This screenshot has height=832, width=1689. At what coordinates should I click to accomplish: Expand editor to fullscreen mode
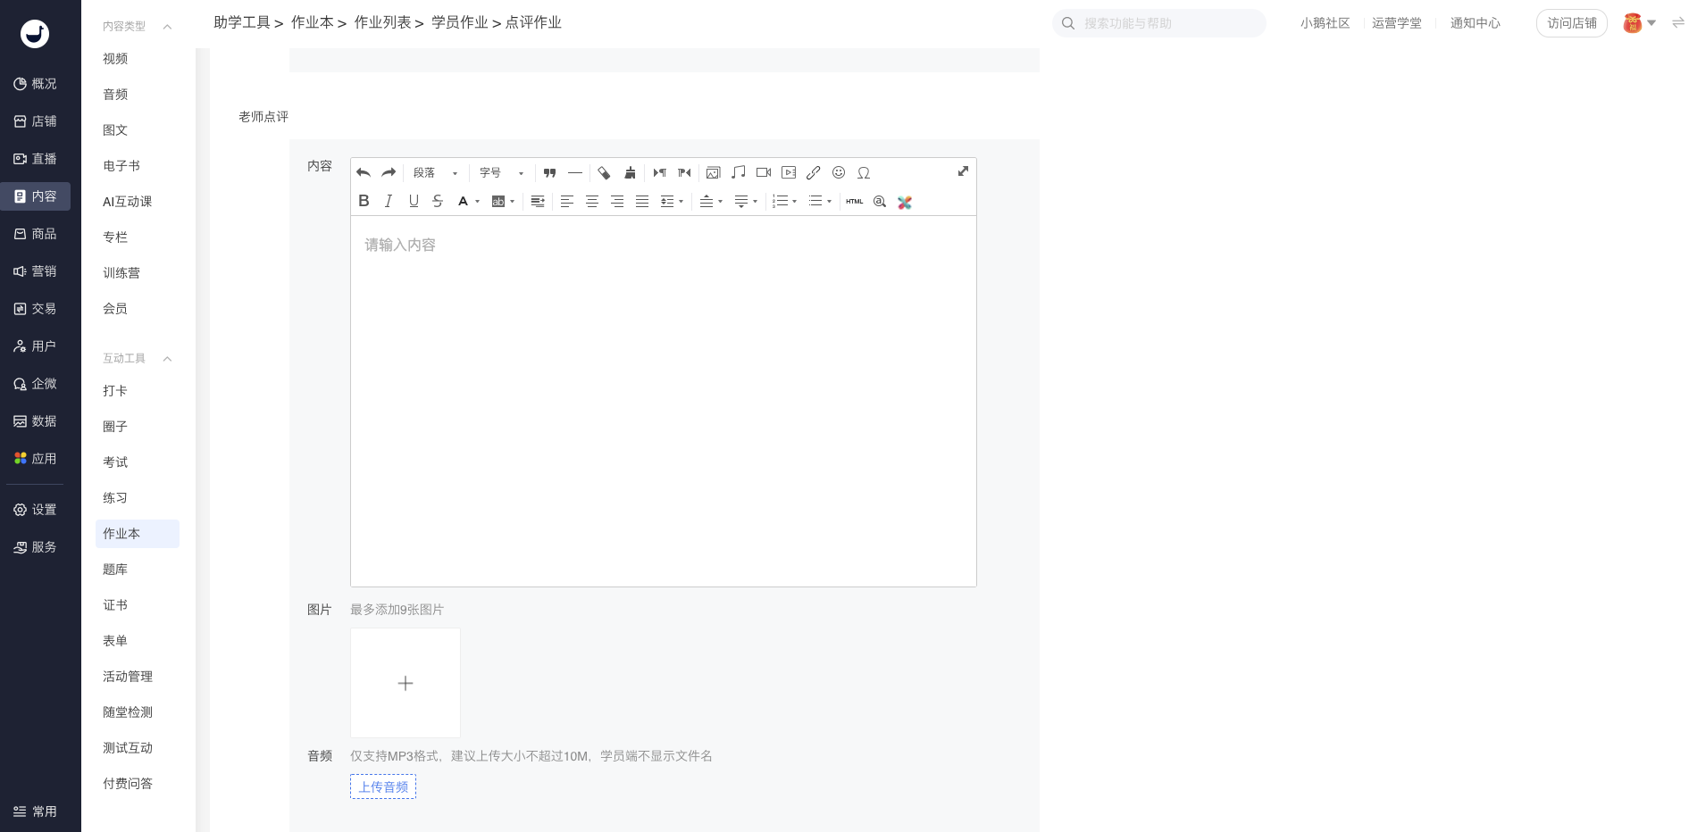click(x=963, y=171)
